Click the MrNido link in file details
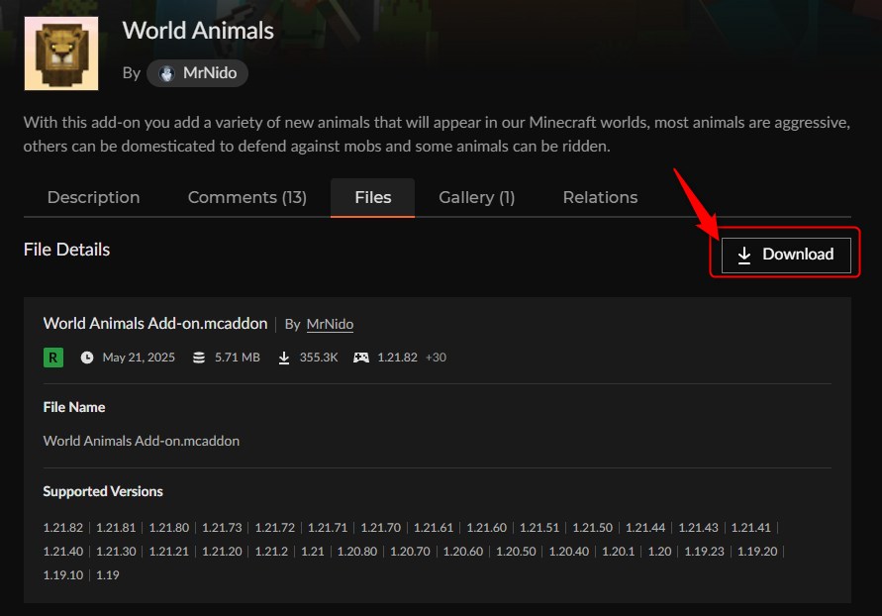Viewport: 882px width, 616px height. [x=330, y=325]
